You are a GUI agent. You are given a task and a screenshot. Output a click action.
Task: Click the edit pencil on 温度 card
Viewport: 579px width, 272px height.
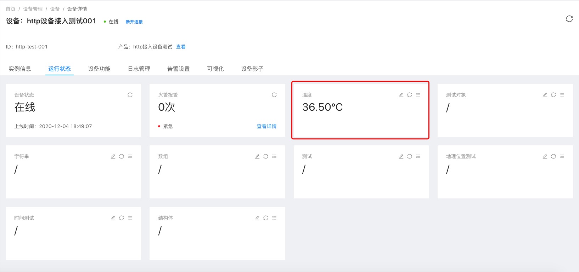(401, 95)
